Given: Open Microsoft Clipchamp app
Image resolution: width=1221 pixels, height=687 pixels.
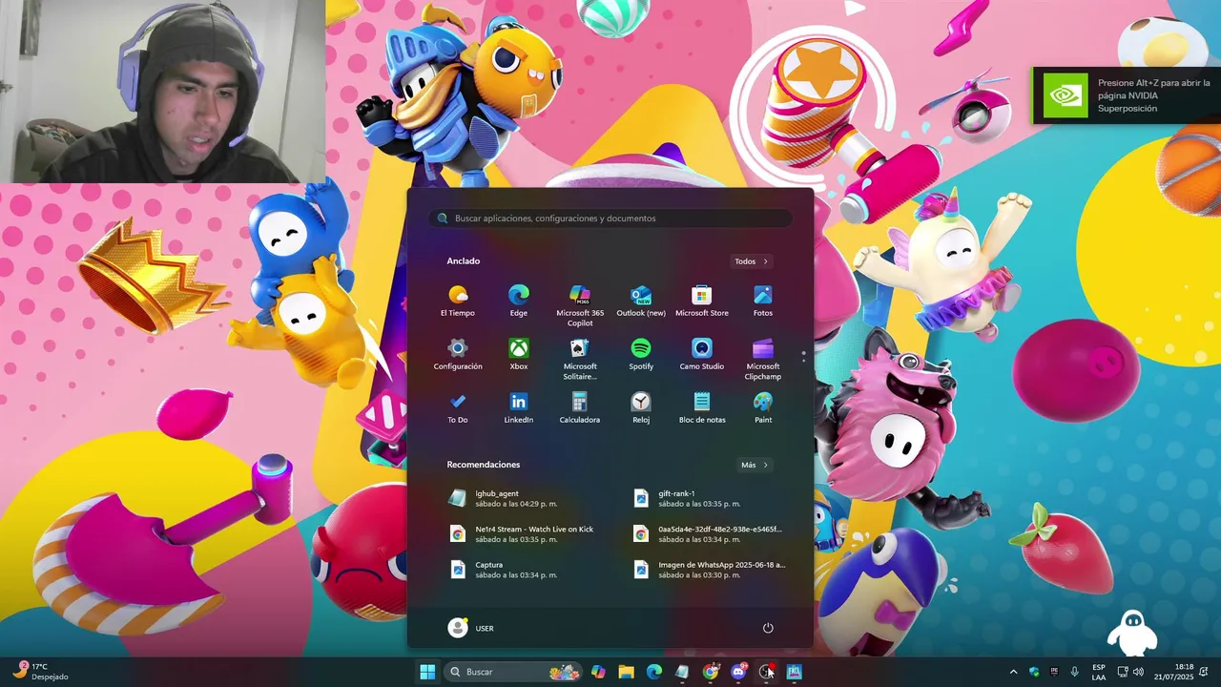Looking at the screenshot, I should coord(763,359).
